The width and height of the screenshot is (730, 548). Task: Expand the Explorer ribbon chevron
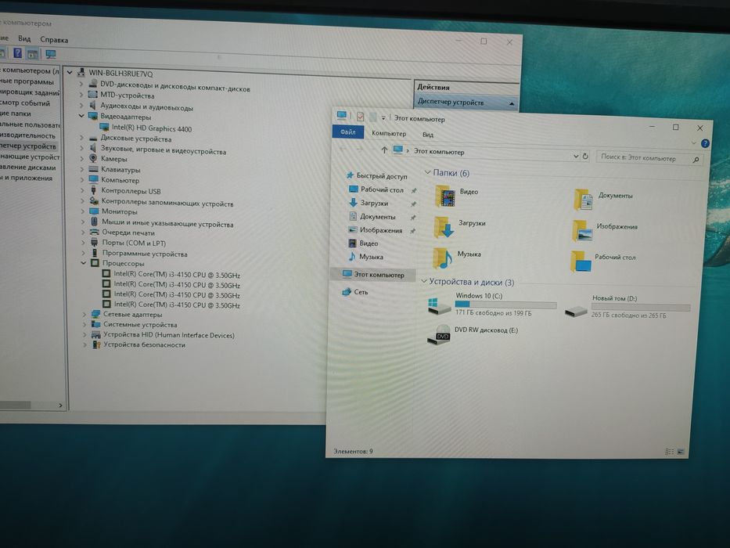[694, 143]
